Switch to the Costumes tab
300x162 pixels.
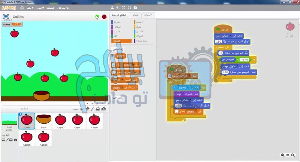[135, 15]
